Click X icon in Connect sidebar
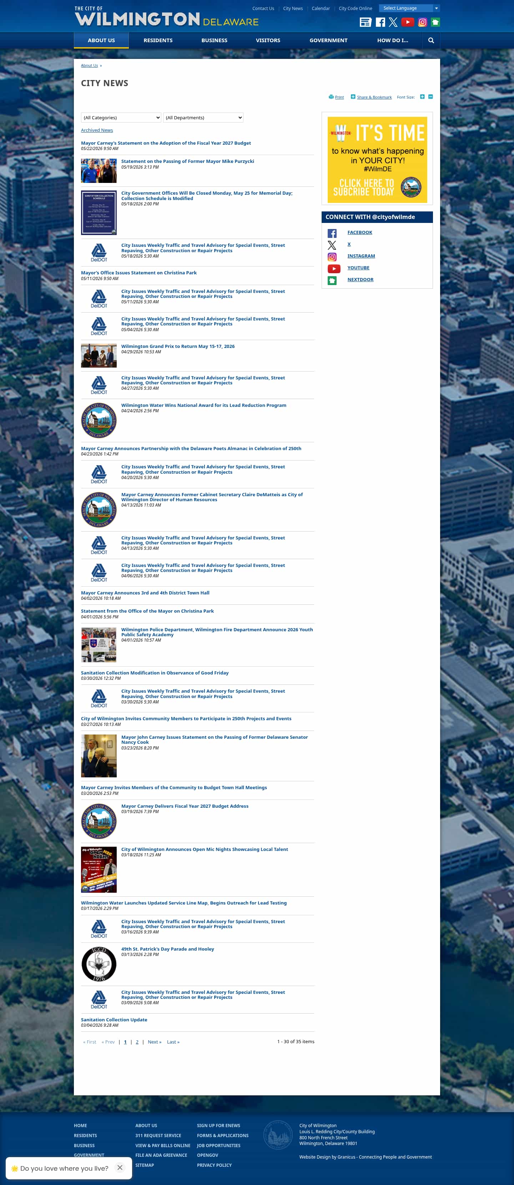This screenshot has width=514, height=1185. point(332,245)
